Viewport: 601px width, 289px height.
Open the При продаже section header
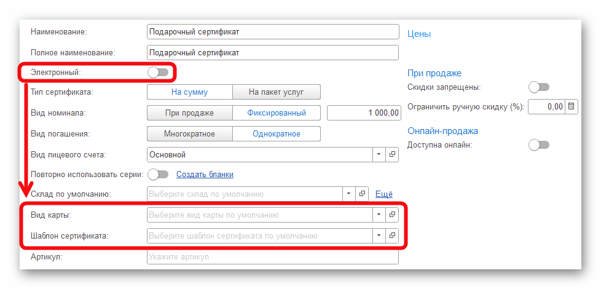(x=434, y=73)
